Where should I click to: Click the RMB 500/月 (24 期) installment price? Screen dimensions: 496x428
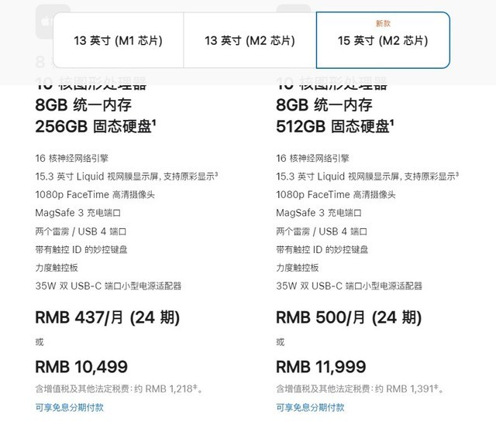350,317
